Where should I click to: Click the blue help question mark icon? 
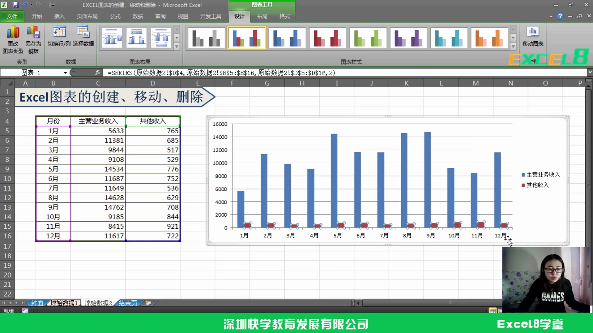(x=560, y=16)
